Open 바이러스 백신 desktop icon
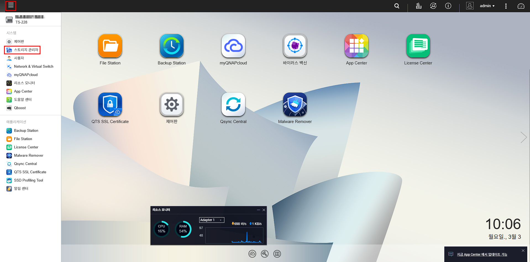Screen dimensions: 530x262 point(295,46)
